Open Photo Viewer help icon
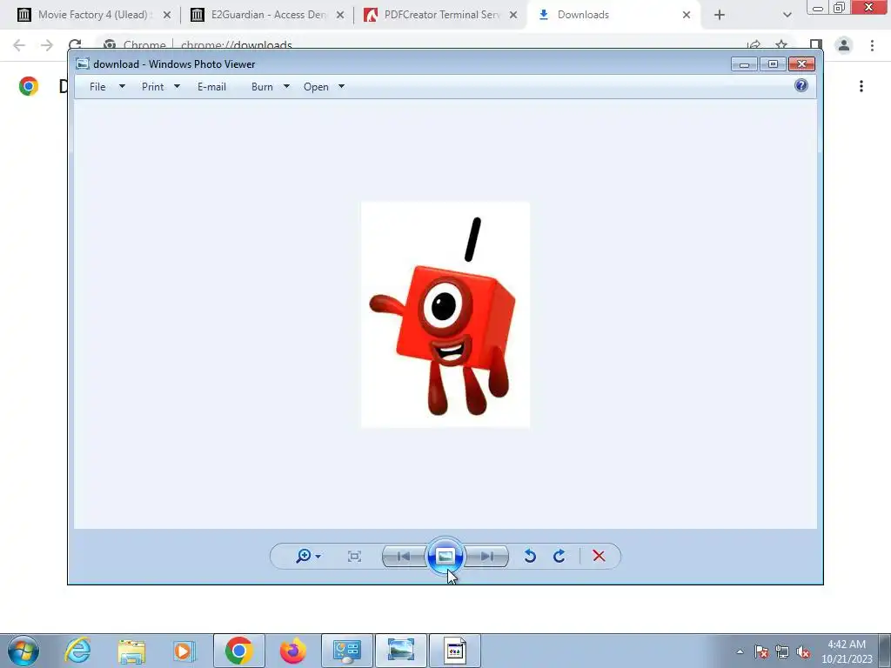 [x=801, y=85]
